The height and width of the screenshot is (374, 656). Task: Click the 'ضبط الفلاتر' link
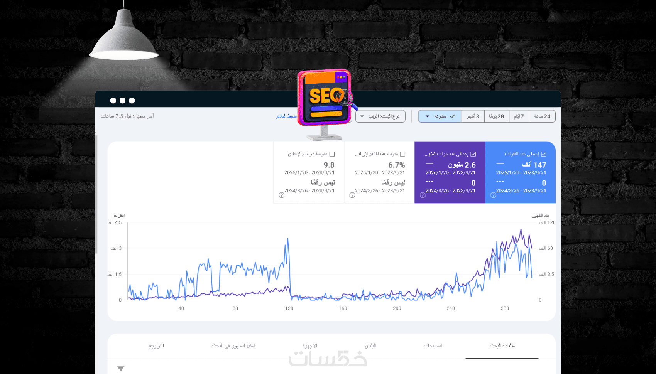(x=286, y=116)
